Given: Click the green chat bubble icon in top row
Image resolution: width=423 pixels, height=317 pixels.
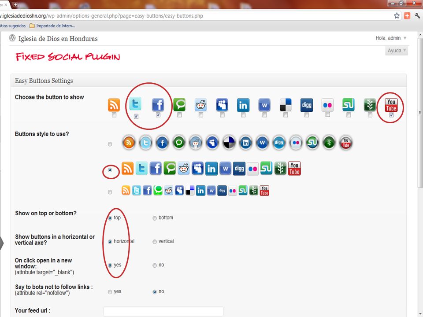Looking at the screenshot, I should click(179, 105).
